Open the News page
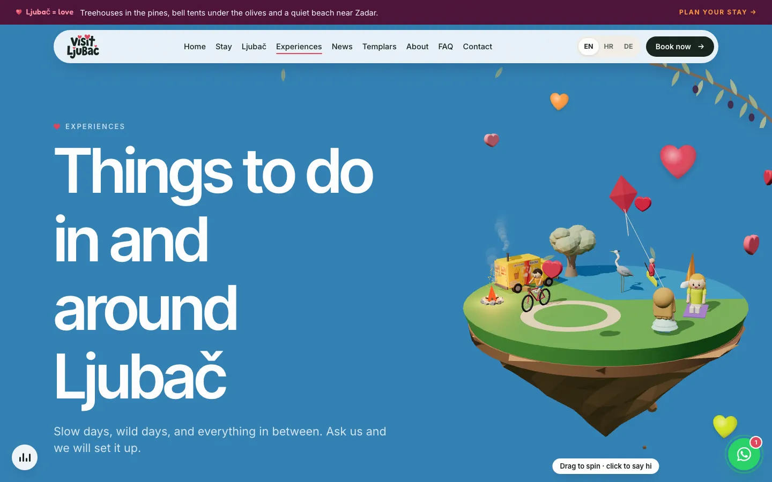This screenshot has width=772, height=482. click(342, 47)
